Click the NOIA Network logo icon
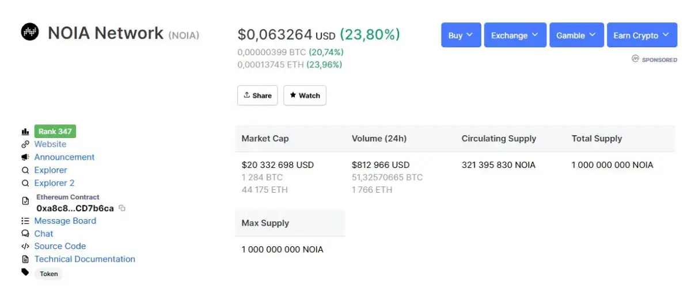Viewport: 691px width, 302px height. coord(30,32)
